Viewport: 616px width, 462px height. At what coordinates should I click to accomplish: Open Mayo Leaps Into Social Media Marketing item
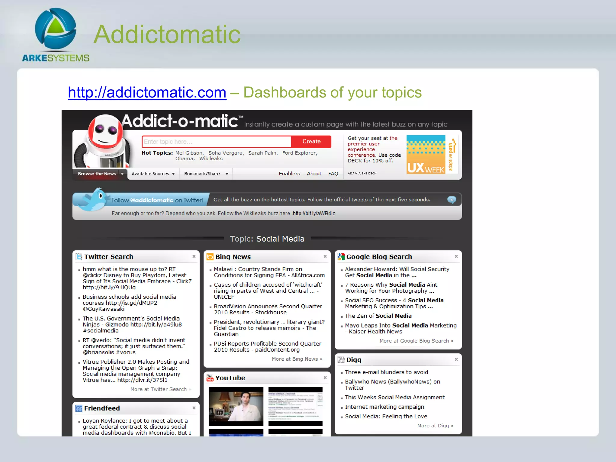[x=401, y=328]
